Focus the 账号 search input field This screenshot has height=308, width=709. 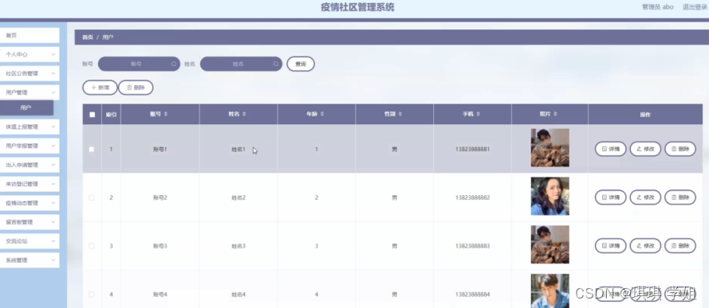click(x=140, y=64)
